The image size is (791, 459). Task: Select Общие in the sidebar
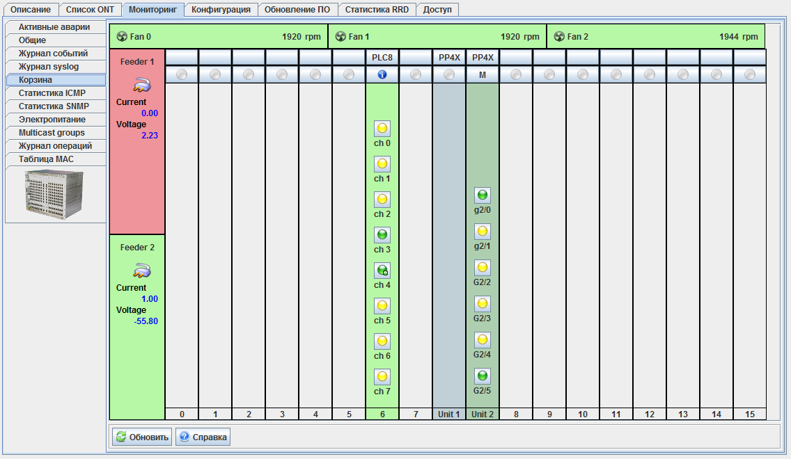[x=56, y=40]
